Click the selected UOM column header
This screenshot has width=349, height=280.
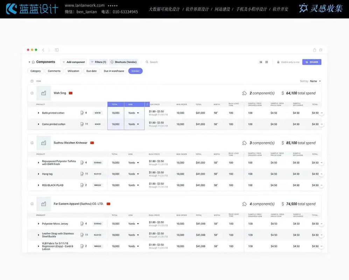(x=134, y=104)
